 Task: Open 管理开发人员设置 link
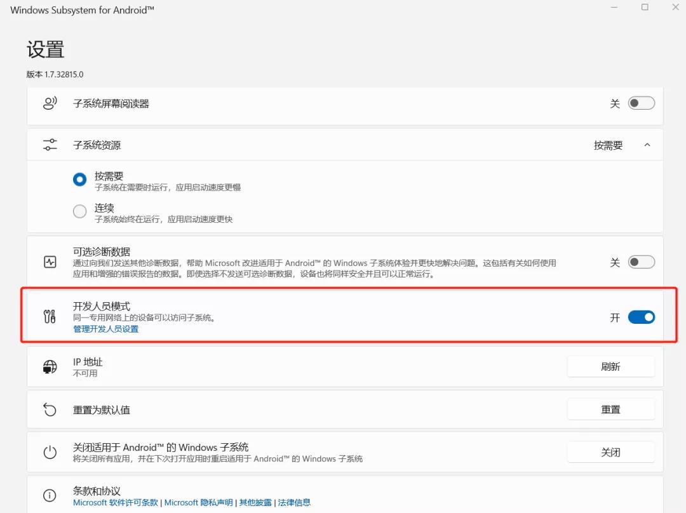click(105, 329)
